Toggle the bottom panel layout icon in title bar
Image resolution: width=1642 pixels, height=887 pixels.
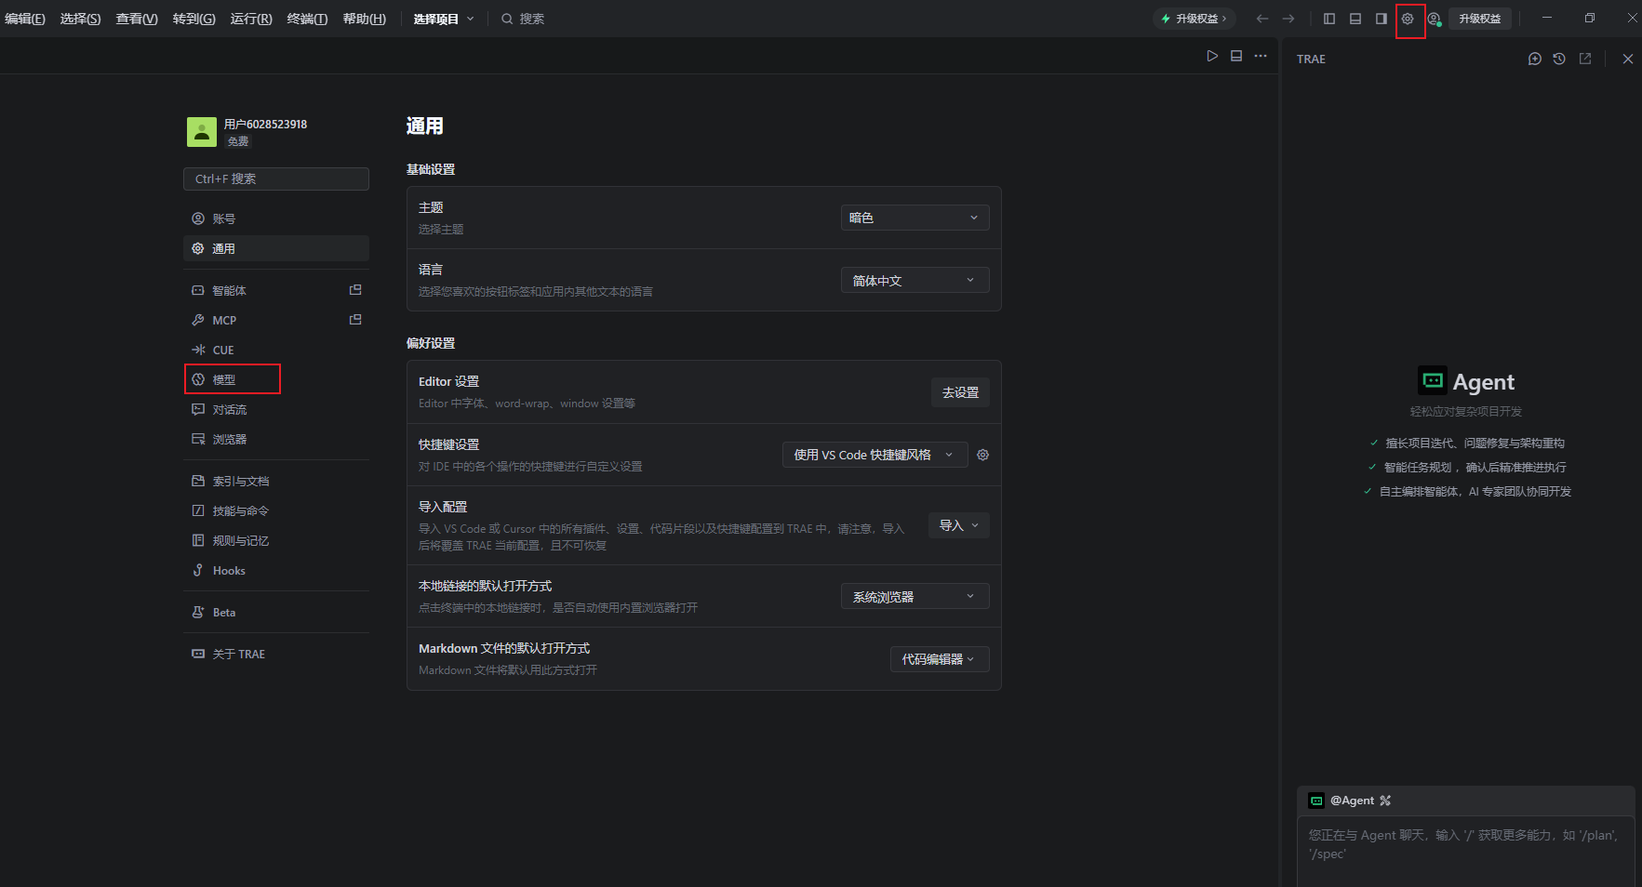(x=1355, y=19)
